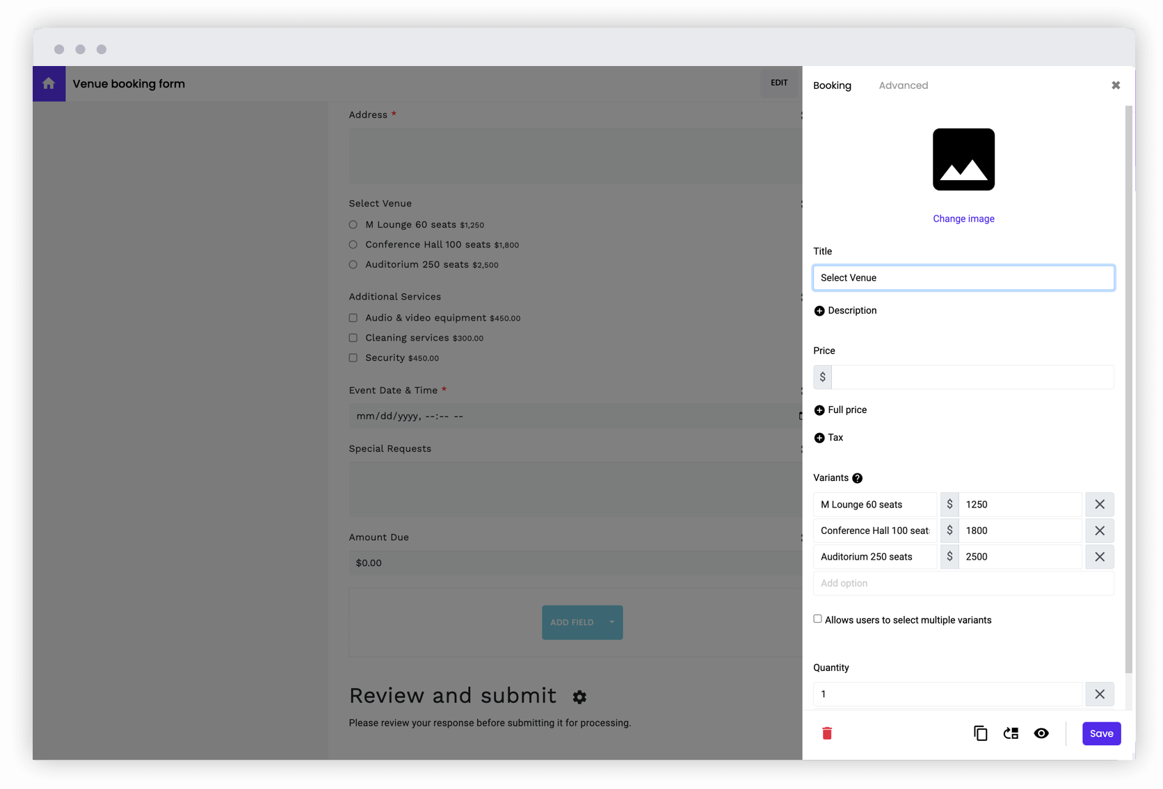The width and height of the screenshot is (1163, 789).
Task: Click the move-field reorder icon
Action: pyautogui.click(x=1011, y=733)
